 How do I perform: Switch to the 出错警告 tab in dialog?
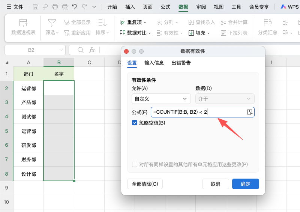coord(181,63)
